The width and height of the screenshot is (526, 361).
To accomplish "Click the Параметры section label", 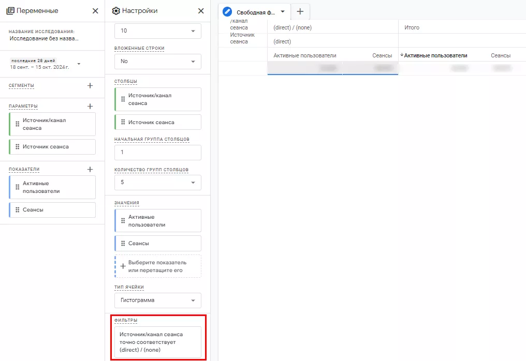I will coord(23,106).
